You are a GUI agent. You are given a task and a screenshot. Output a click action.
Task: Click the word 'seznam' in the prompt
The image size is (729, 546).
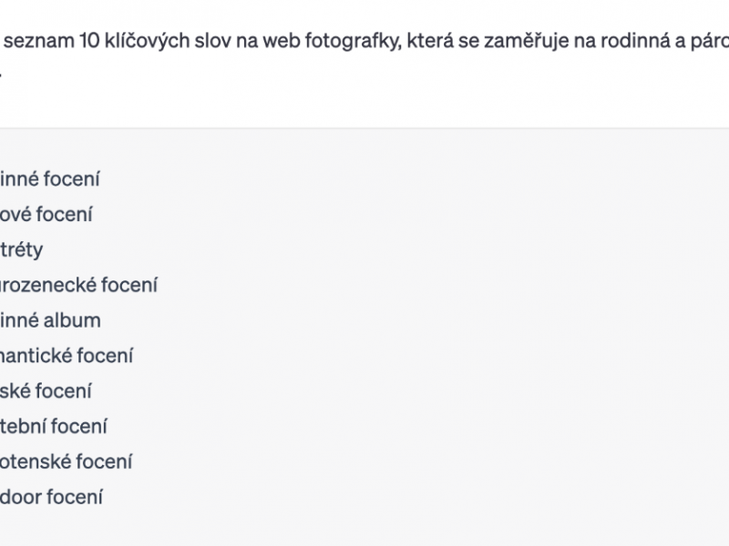(39, 41)
